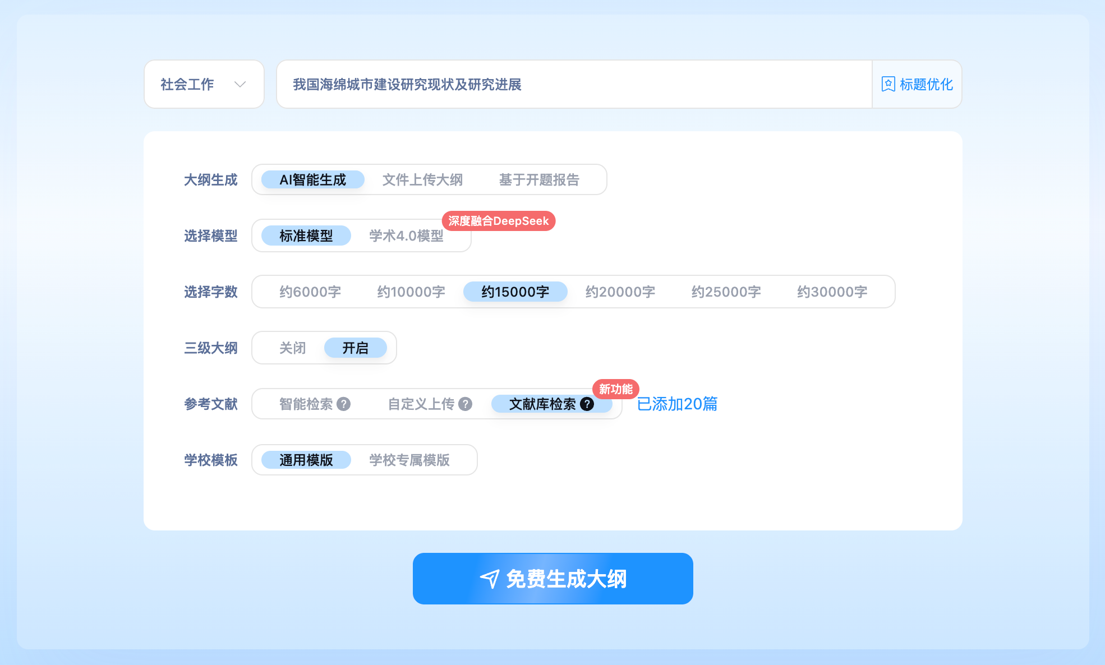Click the paper plane icon on generate button
Viewport: 1105px width, 665px height.
(489, 579)
